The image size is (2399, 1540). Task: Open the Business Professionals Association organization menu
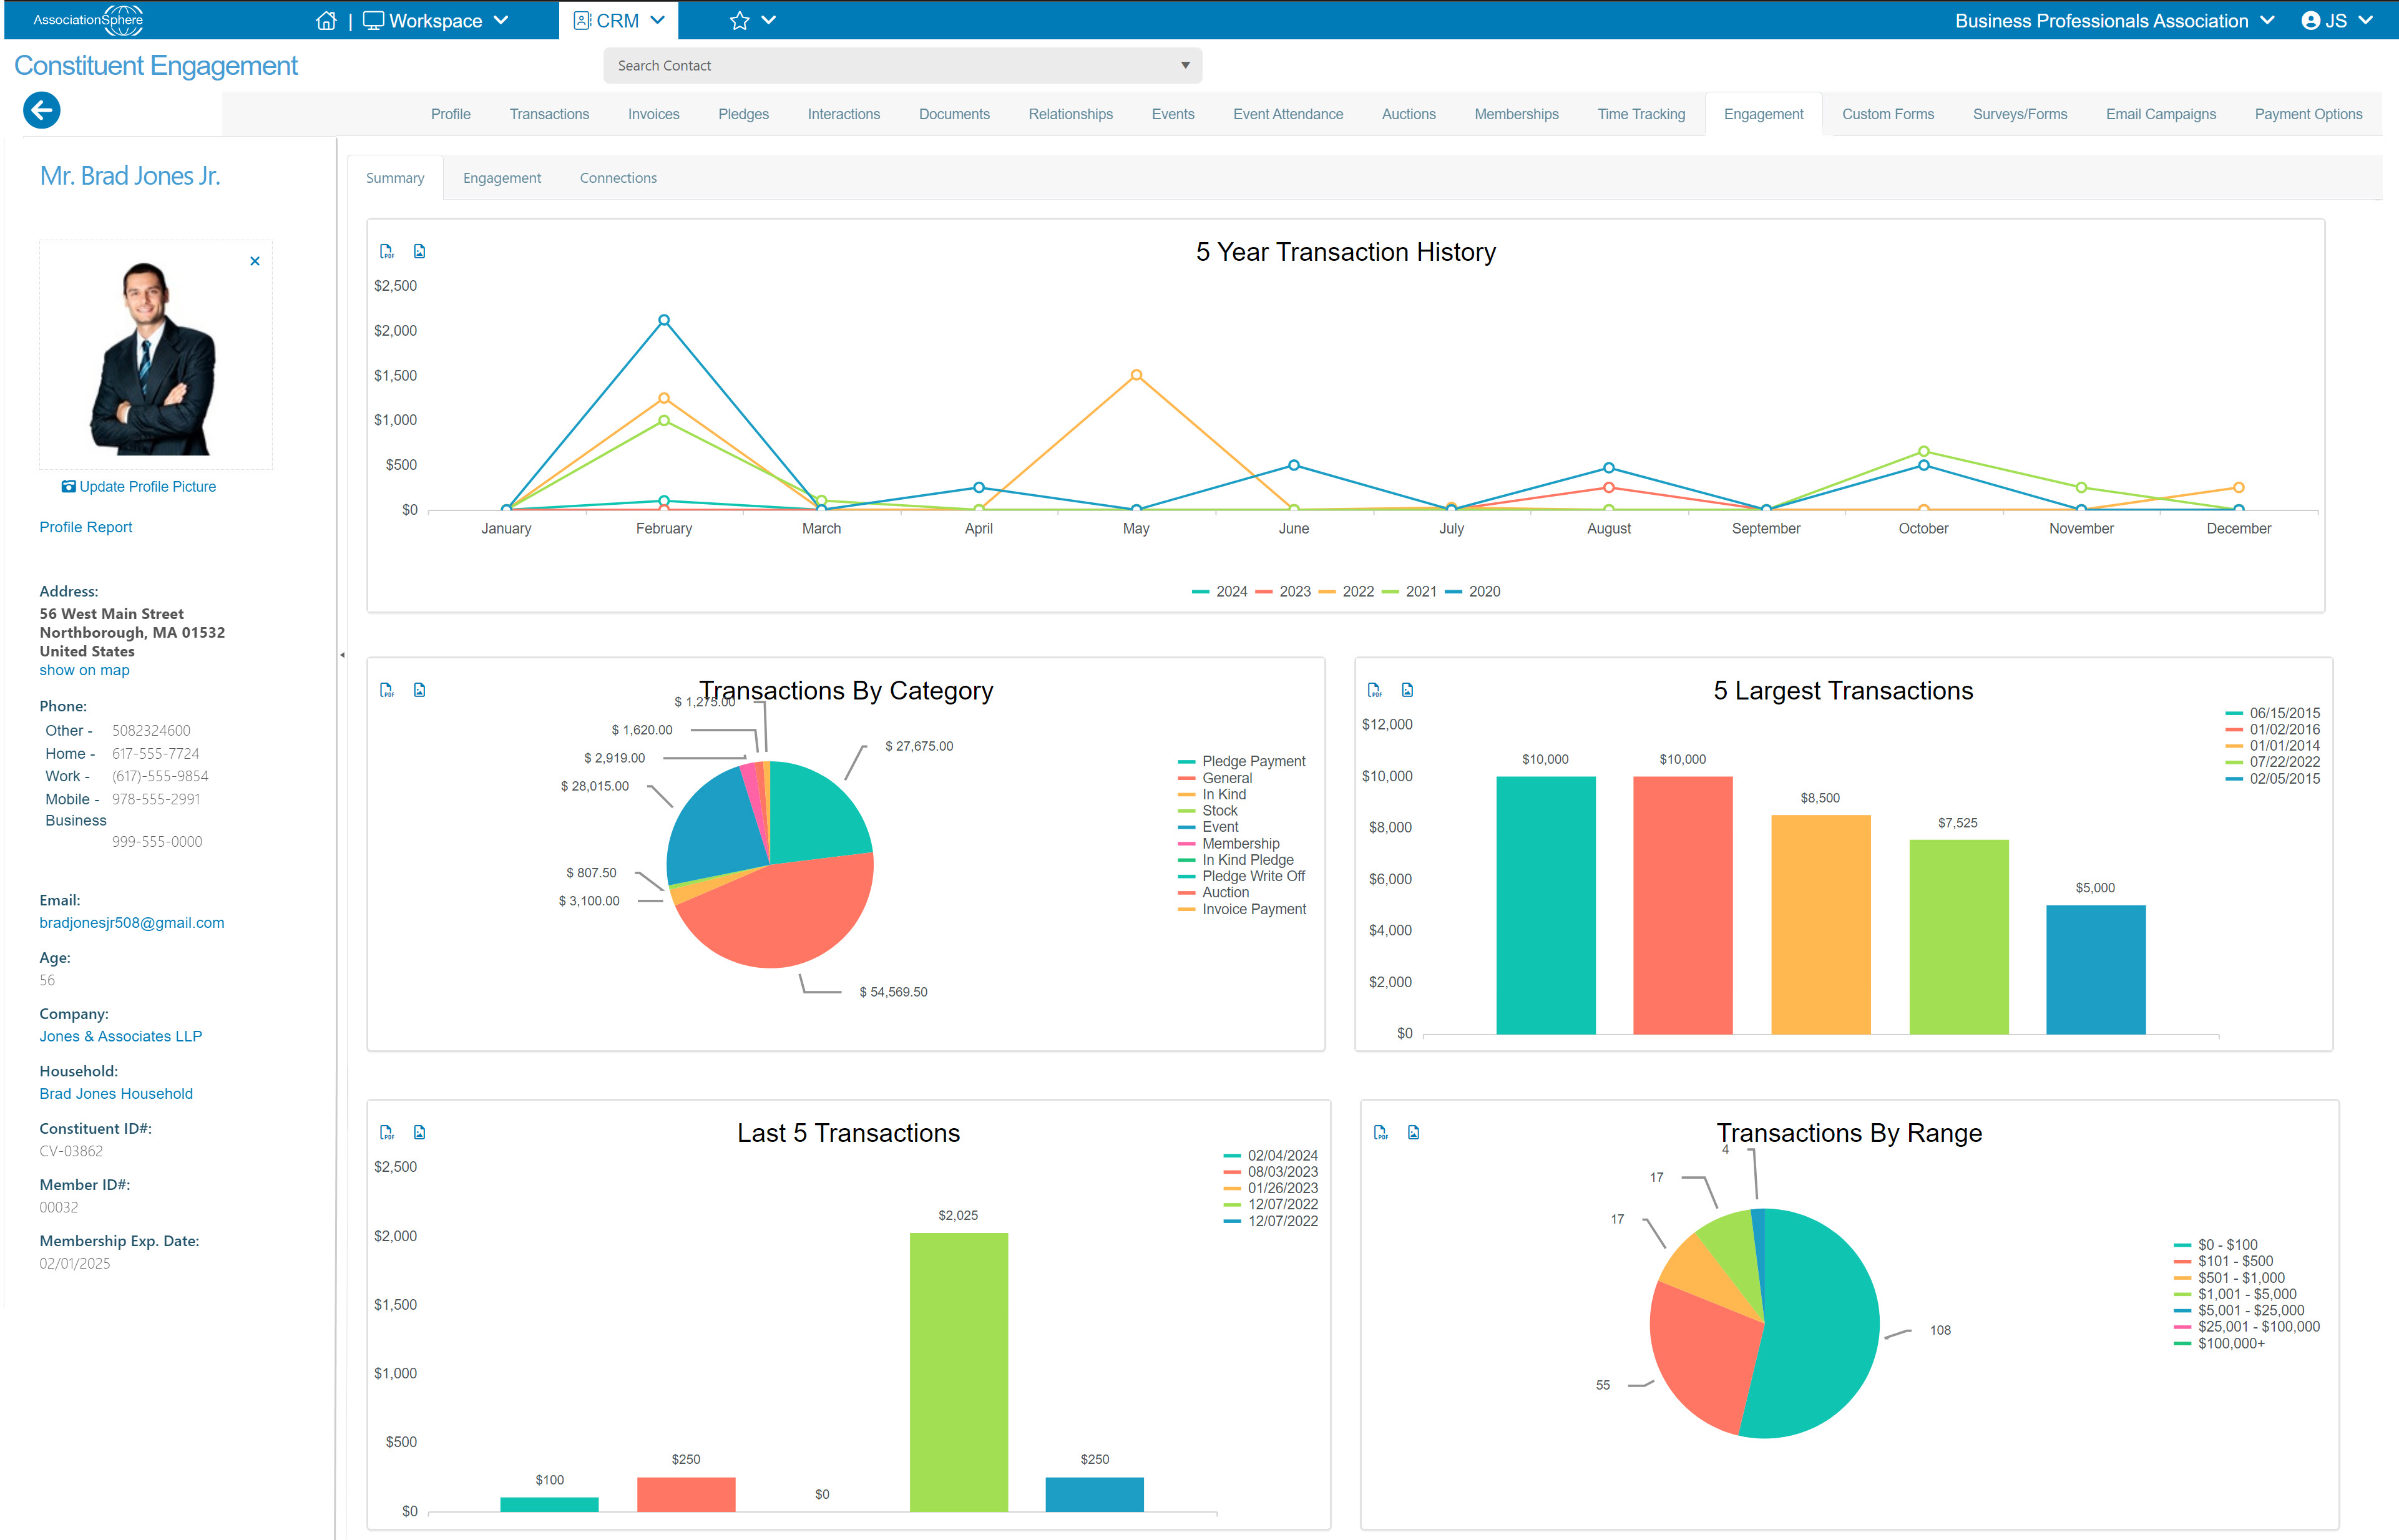[2115, 21]
